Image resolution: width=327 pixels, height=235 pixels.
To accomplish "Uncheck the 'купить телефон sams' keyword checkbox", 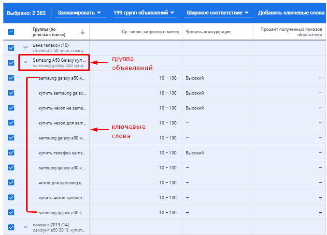I will pos(11,152).
